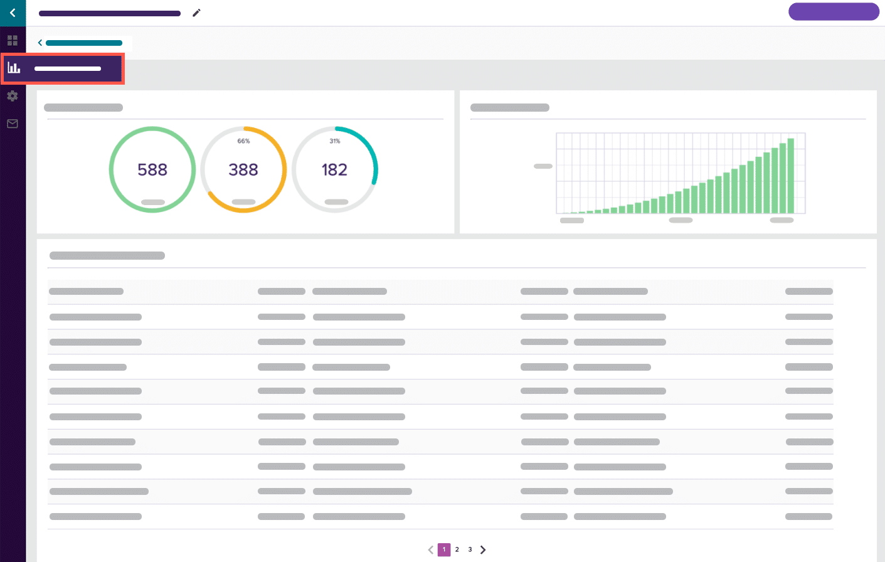Jump to page 3 in the pagination
Image resolution: width=885 pixels, height=562 pixels.
pyautogui.click(x=470, y=549)
